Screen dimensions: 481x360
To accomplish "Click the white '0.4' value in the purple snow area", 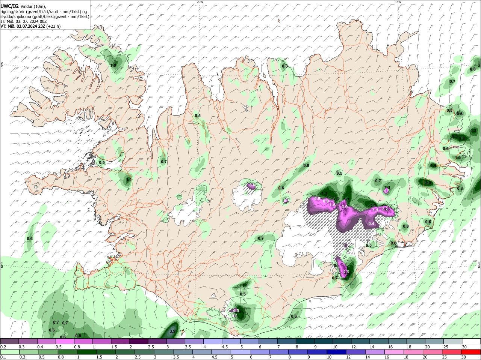I will (371, 223).
